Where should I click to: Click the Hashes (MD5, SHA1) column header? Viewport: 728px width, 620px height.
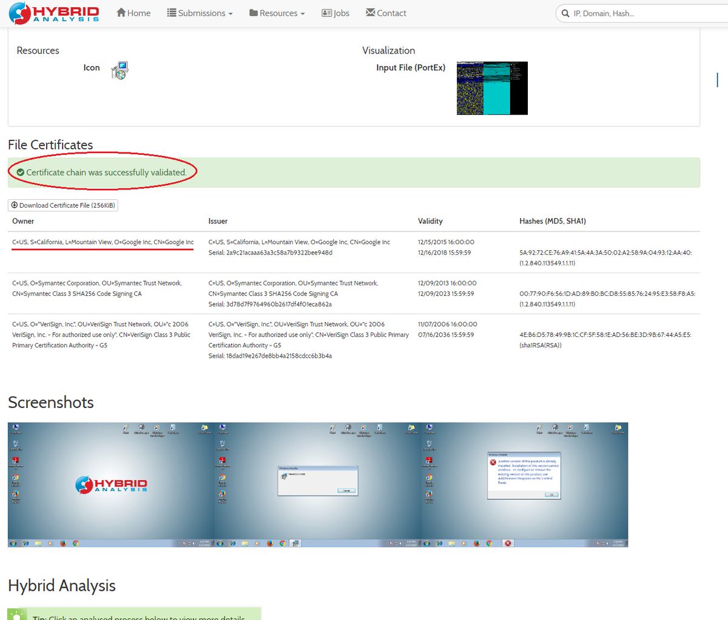(553, 221)
